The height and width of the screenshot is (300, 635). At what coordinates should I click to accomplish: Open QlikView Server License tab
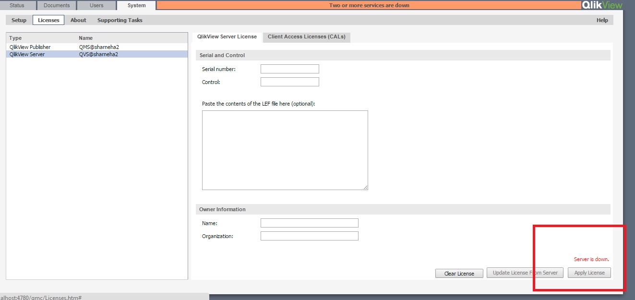227,36
